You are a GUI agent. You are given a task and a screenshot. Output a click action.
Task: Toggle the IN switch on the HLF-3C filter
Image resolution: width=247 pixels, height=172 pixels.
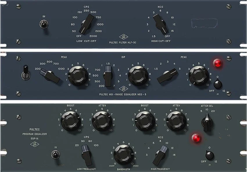[x=44, y=24]
